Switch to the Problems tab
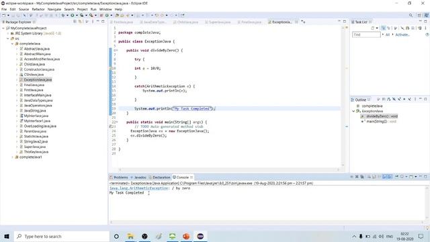Image resolution: width=430 pixels, height=242 pixels. 118,177
